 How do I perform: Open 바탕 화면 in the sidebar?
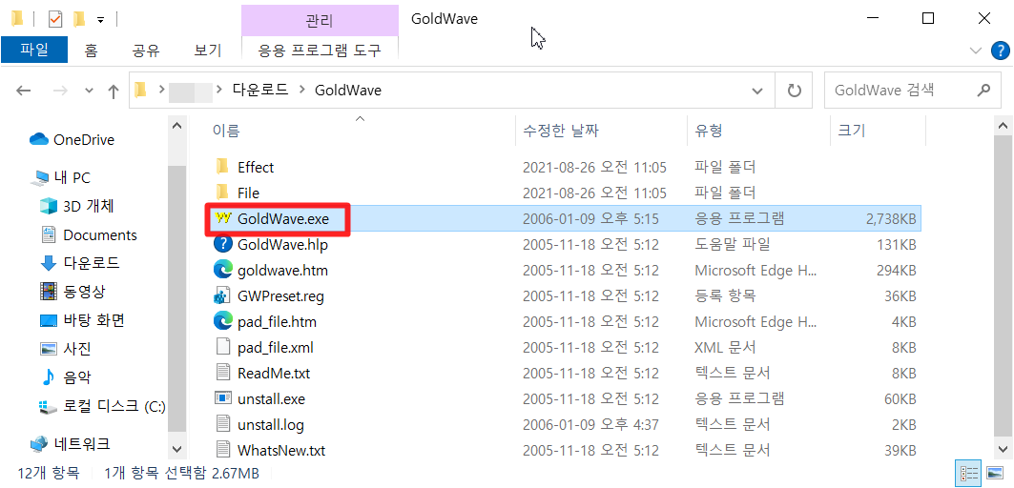[x=82, y=320]
